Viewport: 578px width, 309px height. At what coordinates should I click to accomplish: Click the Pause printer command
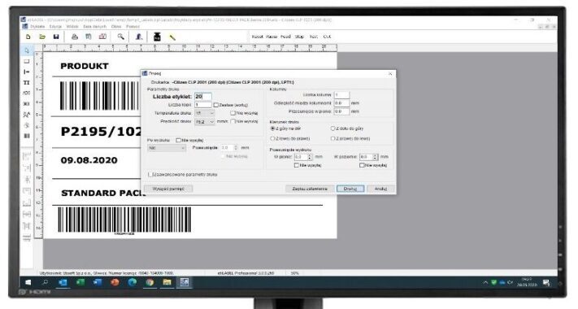pyautogui.click(x=272, y=37)
